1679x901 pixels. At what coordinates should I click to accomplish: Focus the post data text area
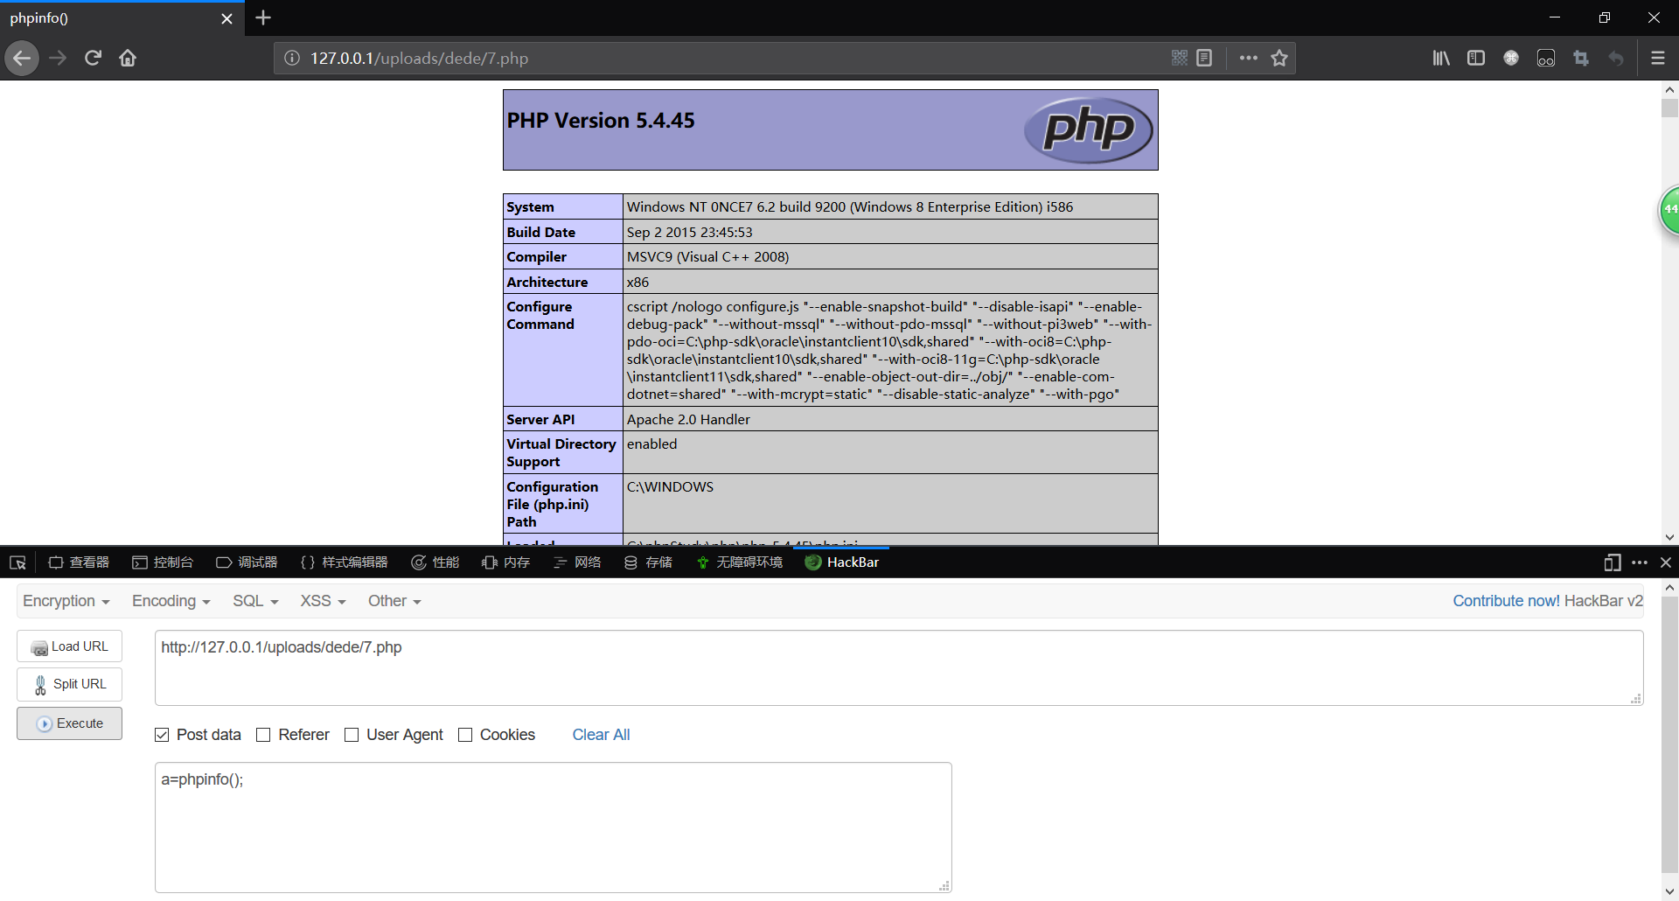tap(553, 828)
